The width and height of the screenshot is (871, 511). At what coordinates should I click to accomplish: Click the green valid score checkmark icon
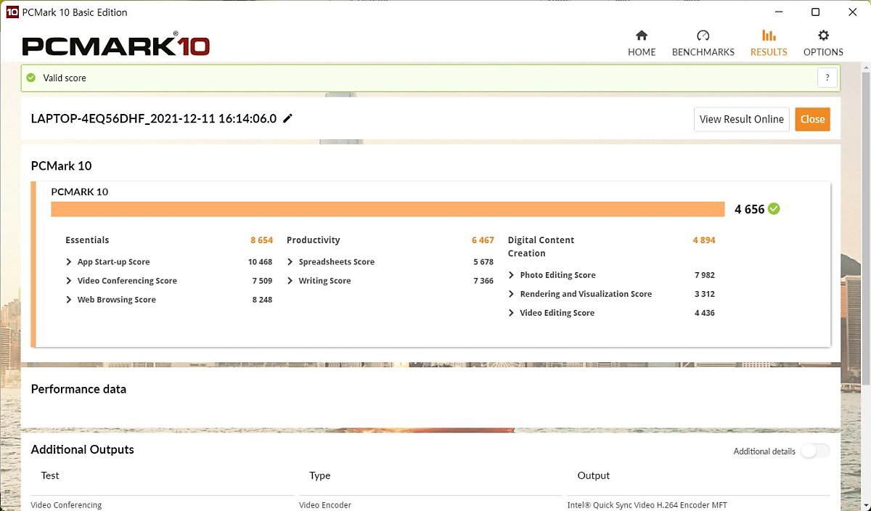tap(30, 78)
